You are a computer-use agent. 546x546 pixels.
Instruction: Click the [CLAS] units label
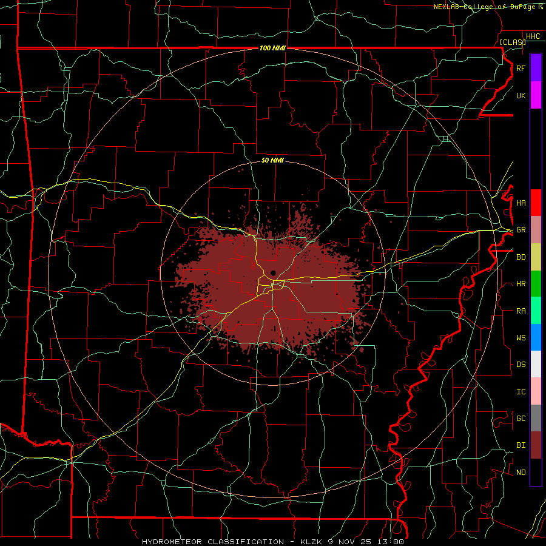513,42
